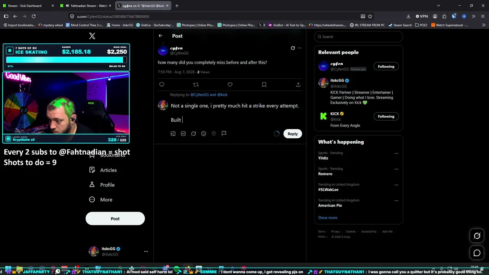The image size is (489, 275).
Task: Open more options for Yildiz trend
Action: (396, 154)
